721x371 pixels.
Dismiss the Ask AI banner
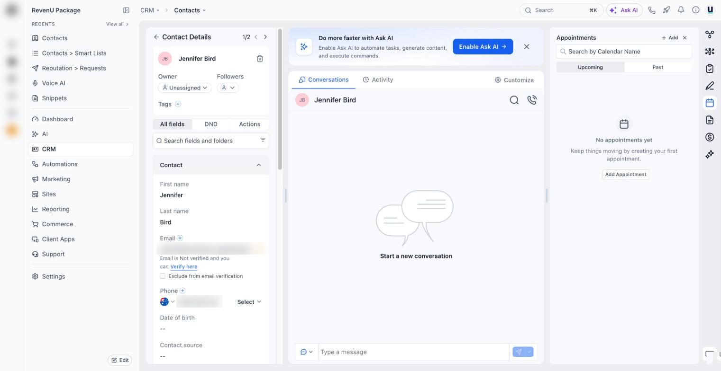(527, 46)
